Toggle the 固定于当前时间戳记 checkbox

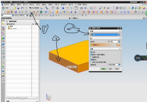[91, 55]
